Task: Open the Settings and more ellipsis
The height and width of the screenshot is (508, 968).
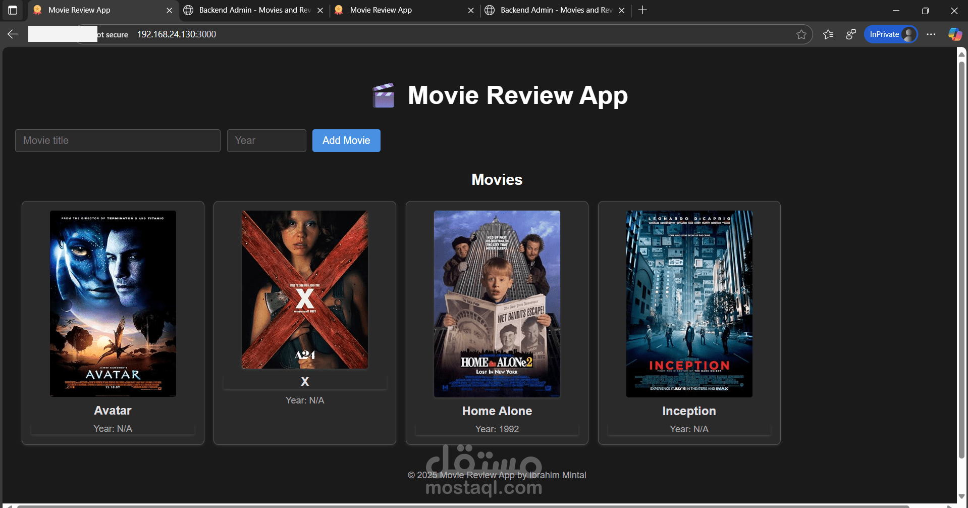Action: pos(931,34)
